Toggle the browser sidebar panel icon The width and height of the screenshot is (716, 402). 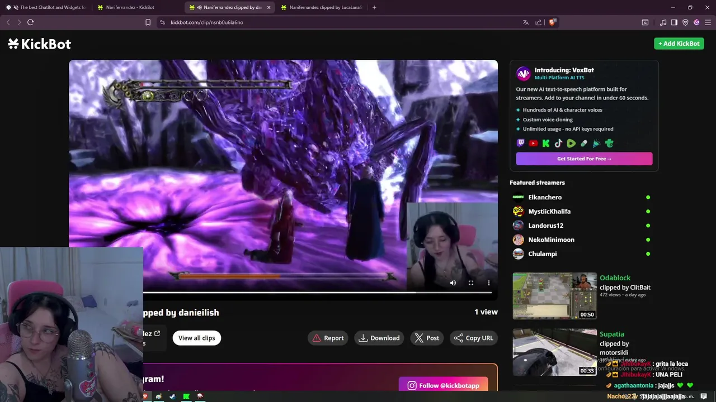[x=674, y=22]
